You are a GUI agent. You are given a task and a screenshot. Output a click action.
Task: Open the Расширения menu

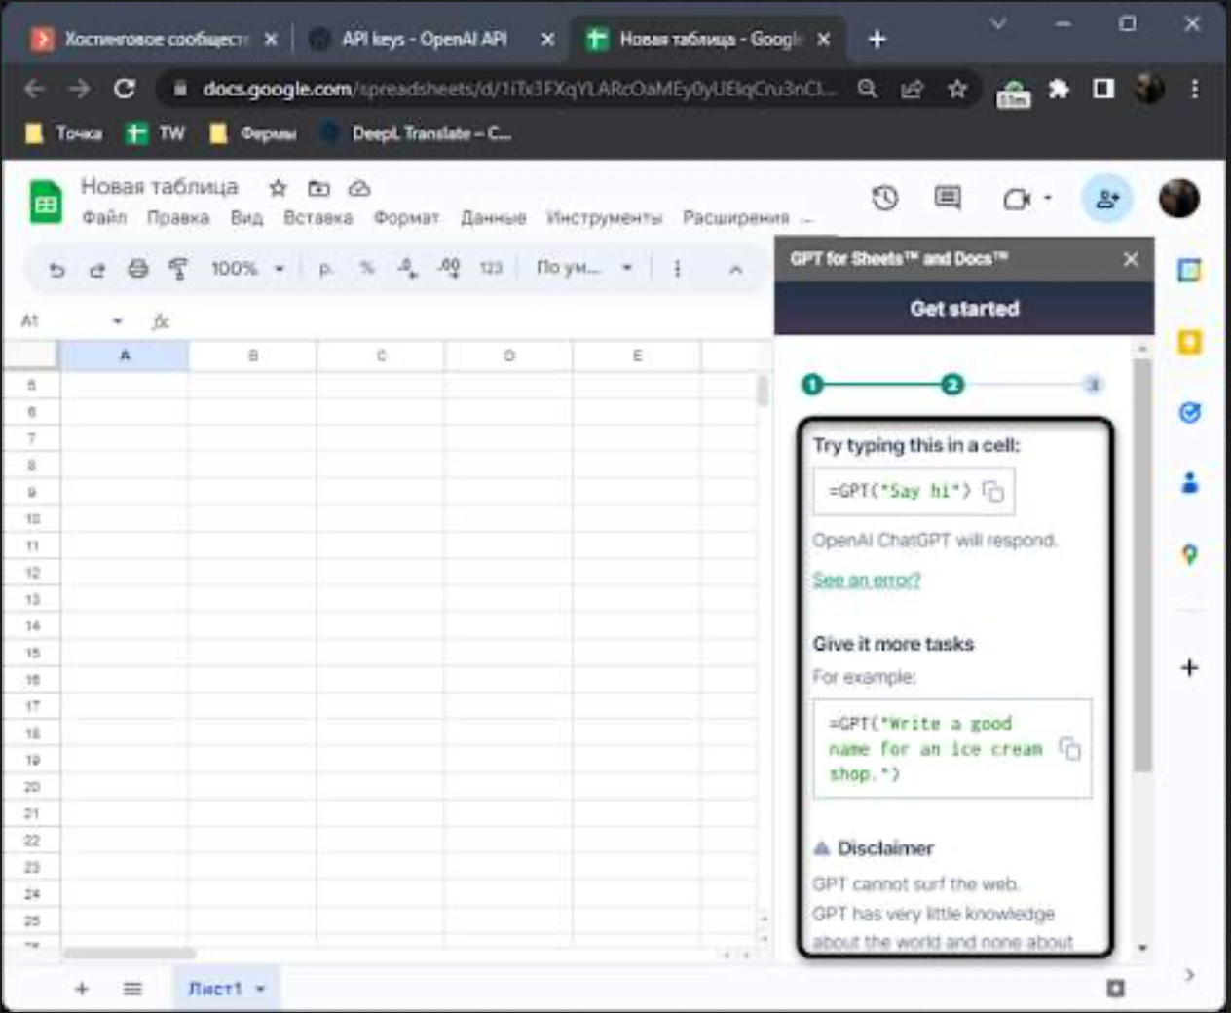click(x=735, y=217)
